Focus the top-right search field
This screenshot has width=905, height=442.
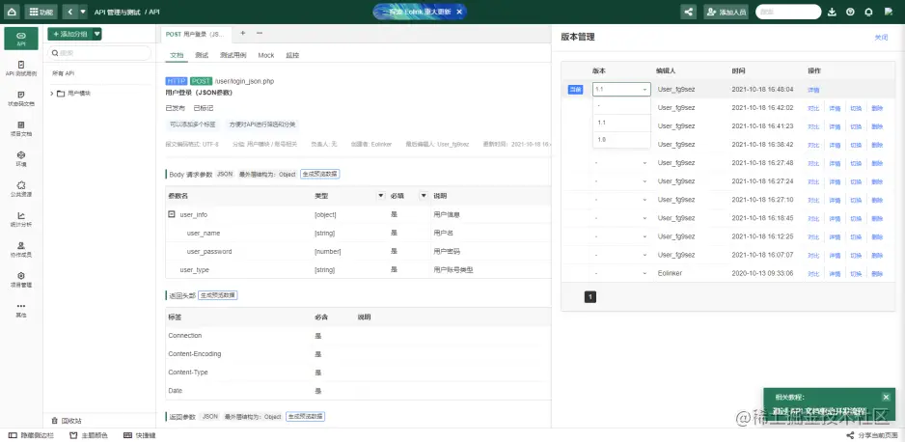coord(788,12)
